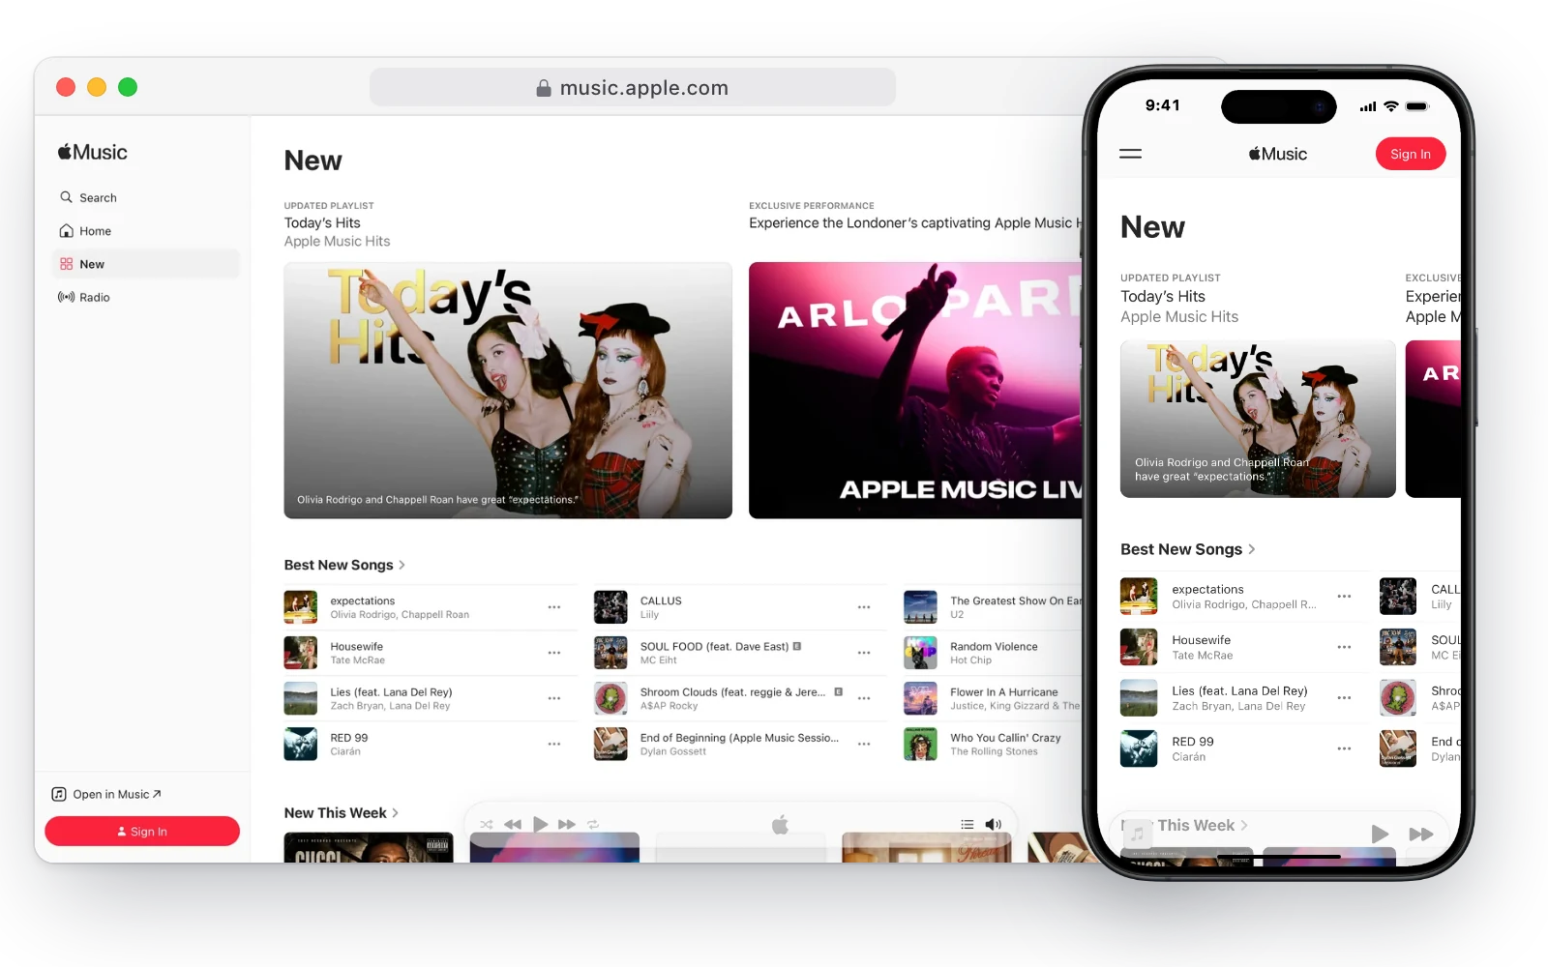1548x967 pixels.
Task: Tap the fast-forward button in the phone mini player
Action: (x=1421, y=834)
